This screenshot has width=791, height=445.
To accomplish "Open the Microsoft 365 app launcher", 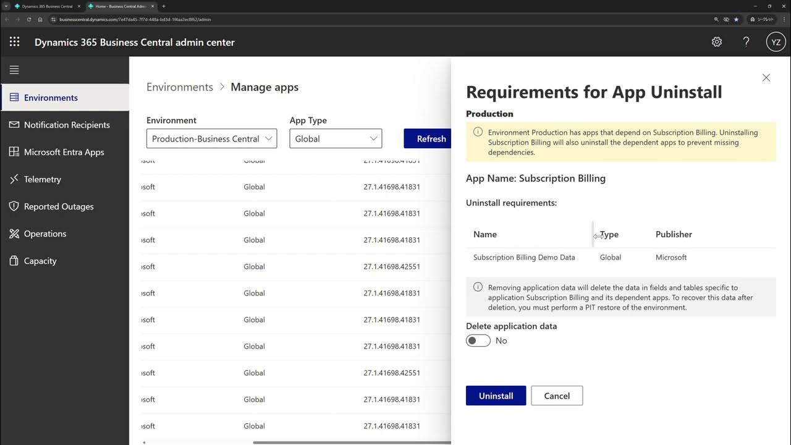I will click(14, 41).
